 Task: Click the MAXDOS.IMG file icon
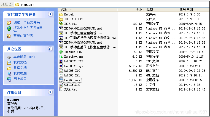(61, 71)
